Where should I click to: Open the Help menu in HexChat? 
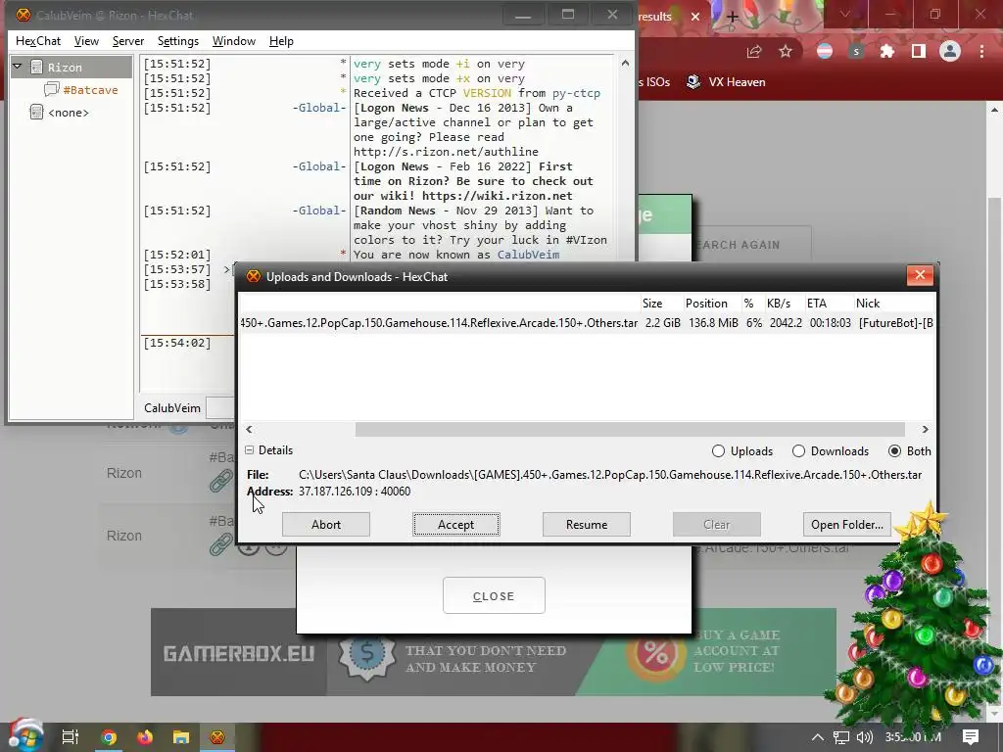[281, 41]
